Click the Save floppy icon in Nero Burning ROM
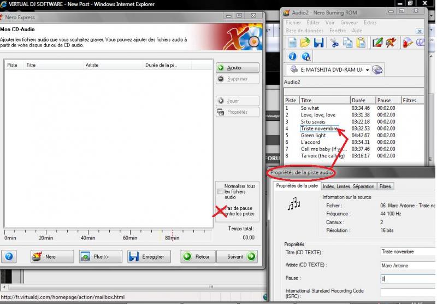The image size is (437, 304). (x=318, y=43)
